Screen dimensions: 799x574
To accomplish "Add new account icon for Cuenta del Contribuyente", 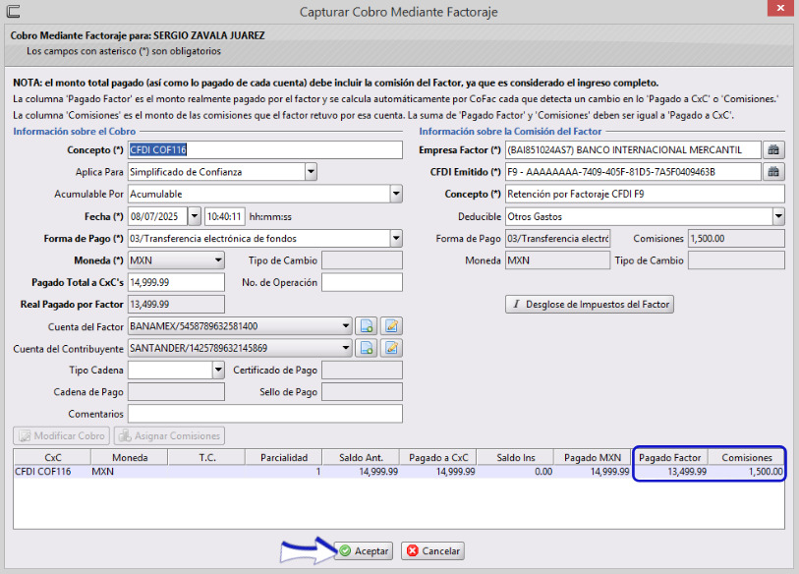I will (367, 348).
